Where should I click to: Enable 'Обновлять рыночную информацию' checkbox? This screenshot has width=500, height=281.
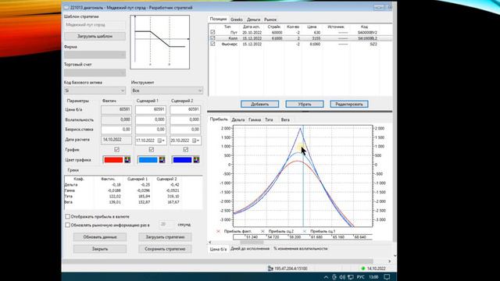[68, 225]
